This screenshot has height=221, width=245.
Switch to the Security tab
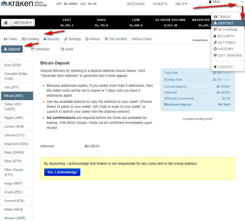pyautogui.click(x=51, y=39)
